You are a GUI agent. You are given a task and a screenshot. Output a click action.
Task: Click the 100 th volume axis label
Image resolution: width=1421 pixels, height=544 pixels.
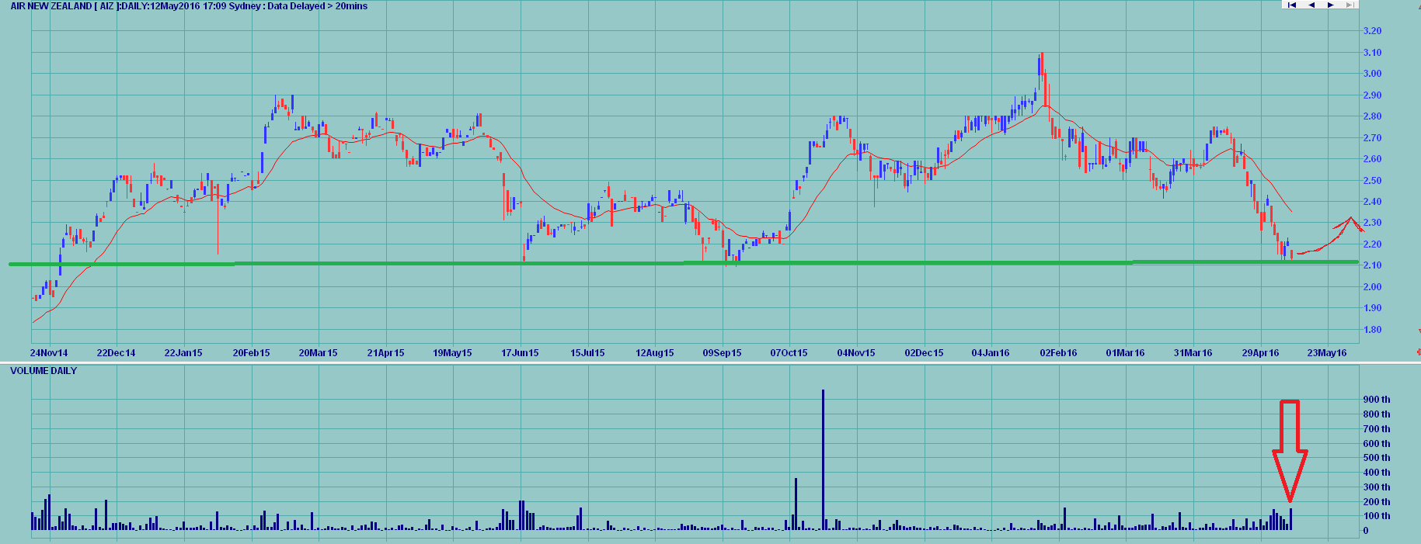click(1377, 516)
